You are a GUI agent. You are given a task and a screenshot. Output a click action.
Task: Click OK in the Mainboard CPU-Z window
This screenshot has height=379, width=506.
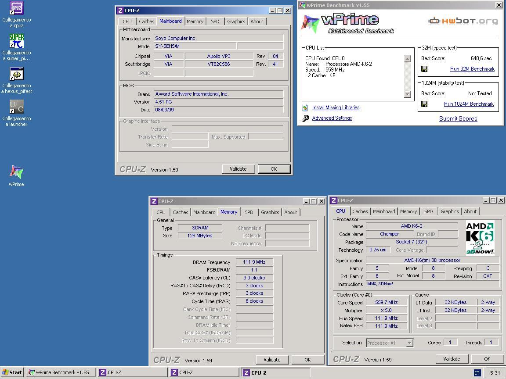[274, 169]
